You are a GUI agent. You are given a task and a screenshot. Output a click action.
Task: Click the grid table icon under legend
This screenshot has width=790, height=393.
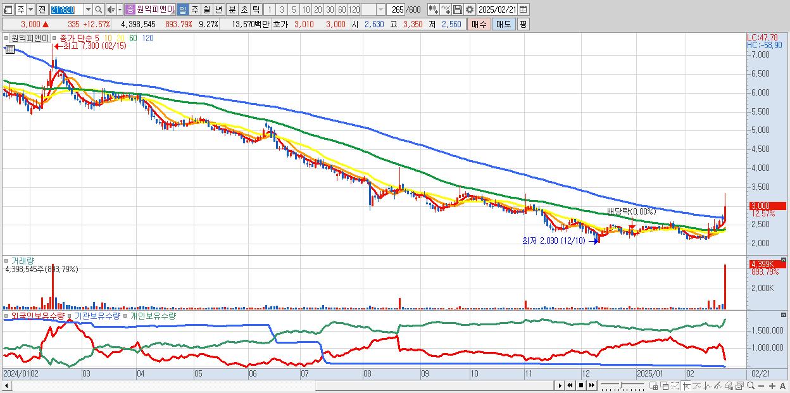click(x=9, y=49)
